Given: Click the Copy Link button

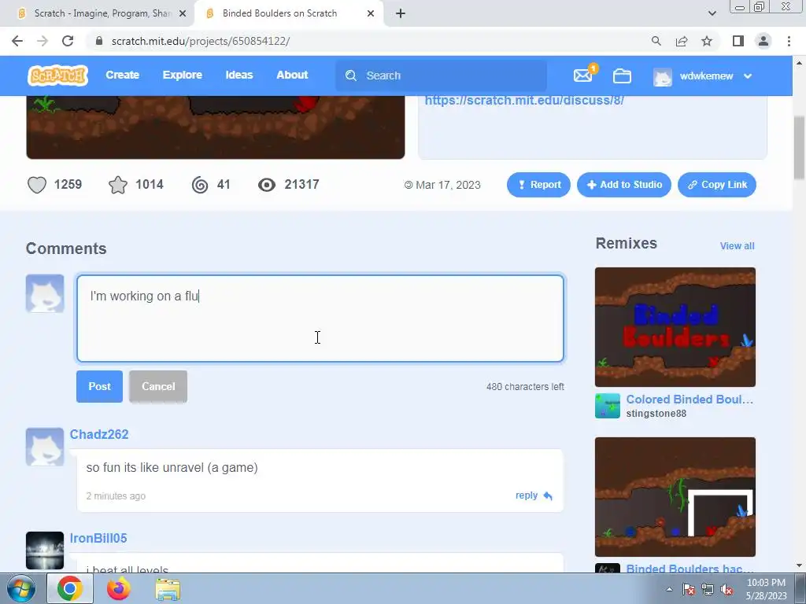Looking at the screenshot, I should tap(717, 185).
